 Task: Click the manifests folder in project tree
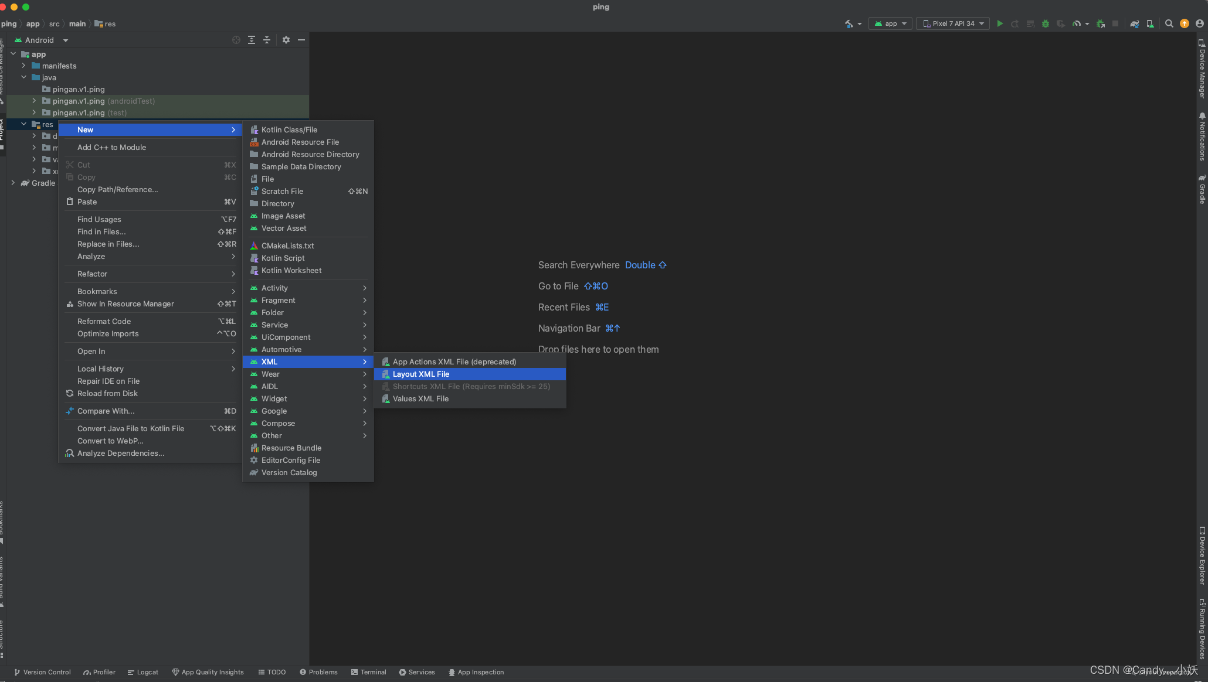[59, 66]
